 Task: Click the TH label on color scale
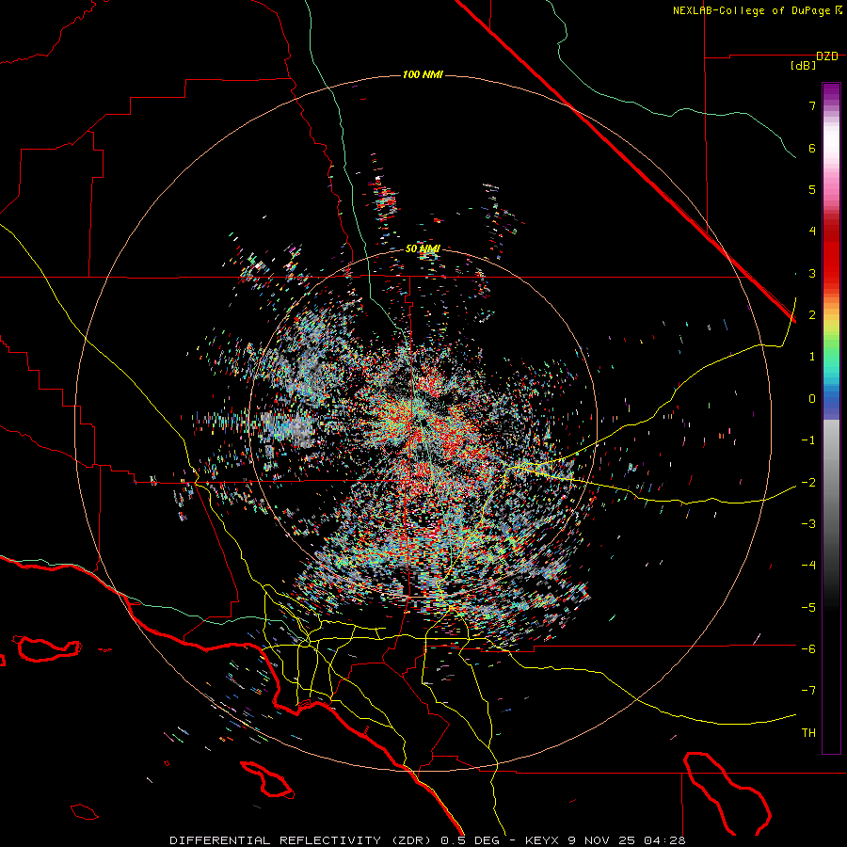coord(808,733)
